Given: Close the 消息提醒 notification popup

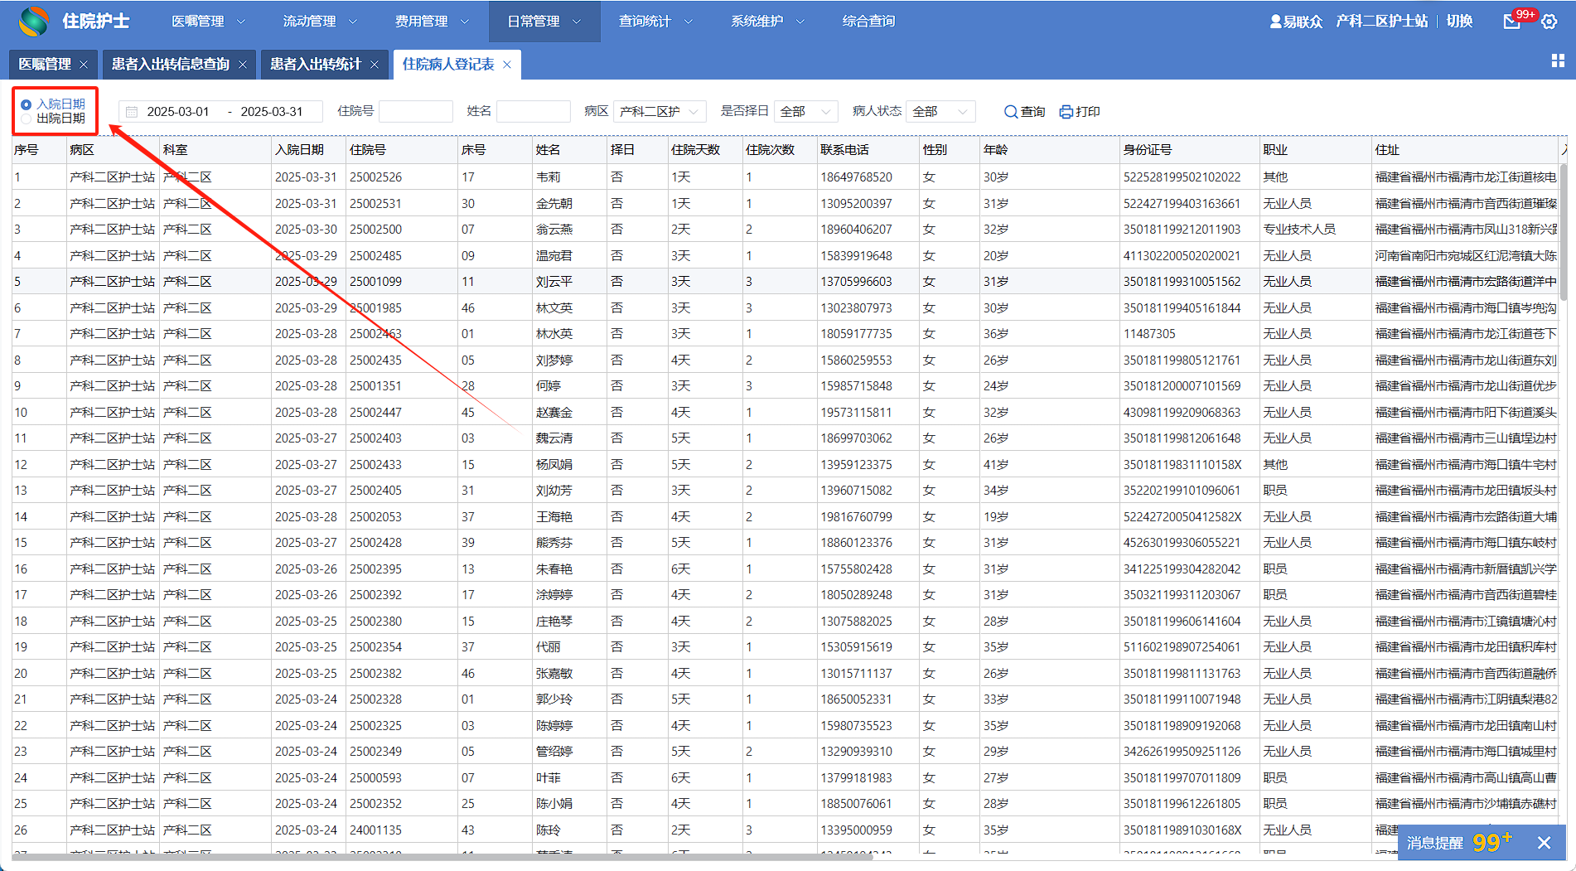Looking at the screenshot, I should pyautogui.click(x=1544, y=843).
